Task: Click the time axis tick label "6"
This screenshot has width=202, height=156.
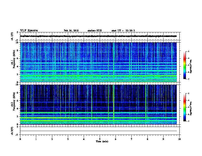Action: pos(116,139)
